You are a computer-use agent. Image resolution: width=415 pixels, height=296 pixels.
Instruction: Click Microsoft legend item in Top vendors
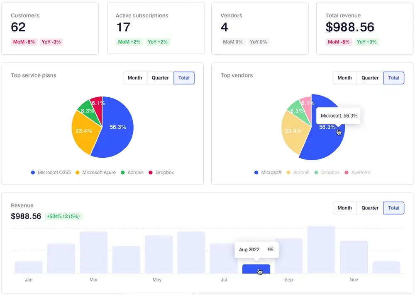tap(268, 173)
